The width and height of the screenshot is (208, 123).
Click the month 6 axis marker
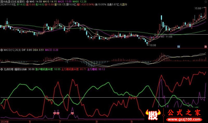[x=30, y=121]
